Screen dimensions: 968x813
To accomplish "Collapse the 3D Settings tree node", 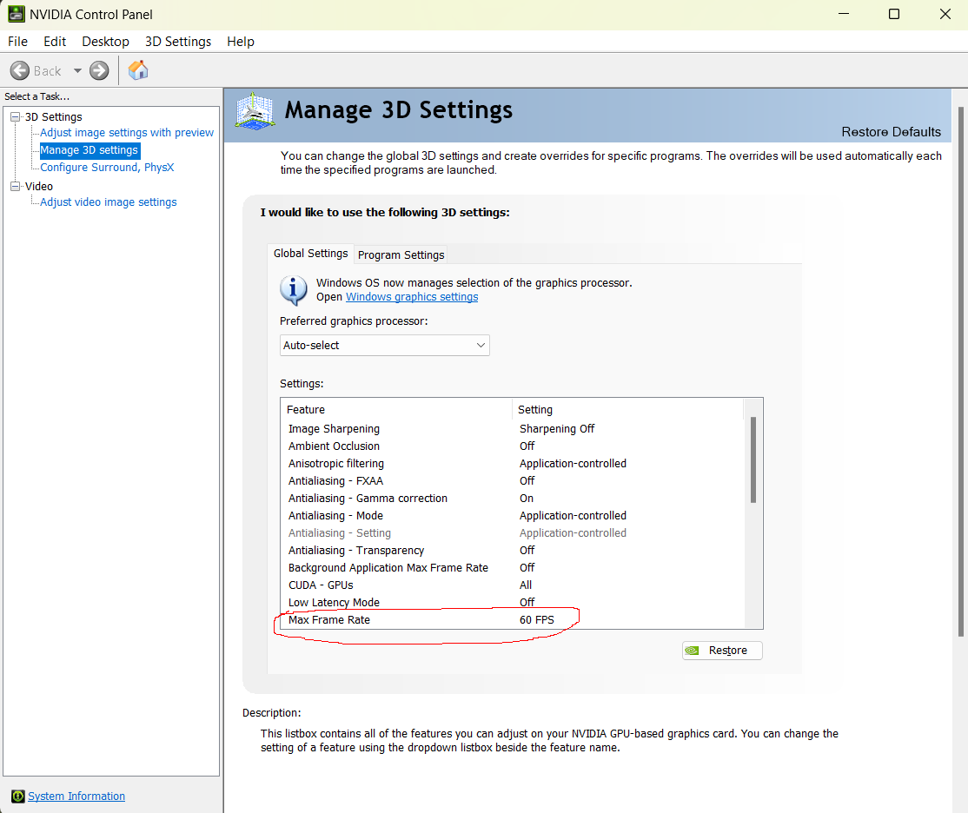I will pos(16,116).
